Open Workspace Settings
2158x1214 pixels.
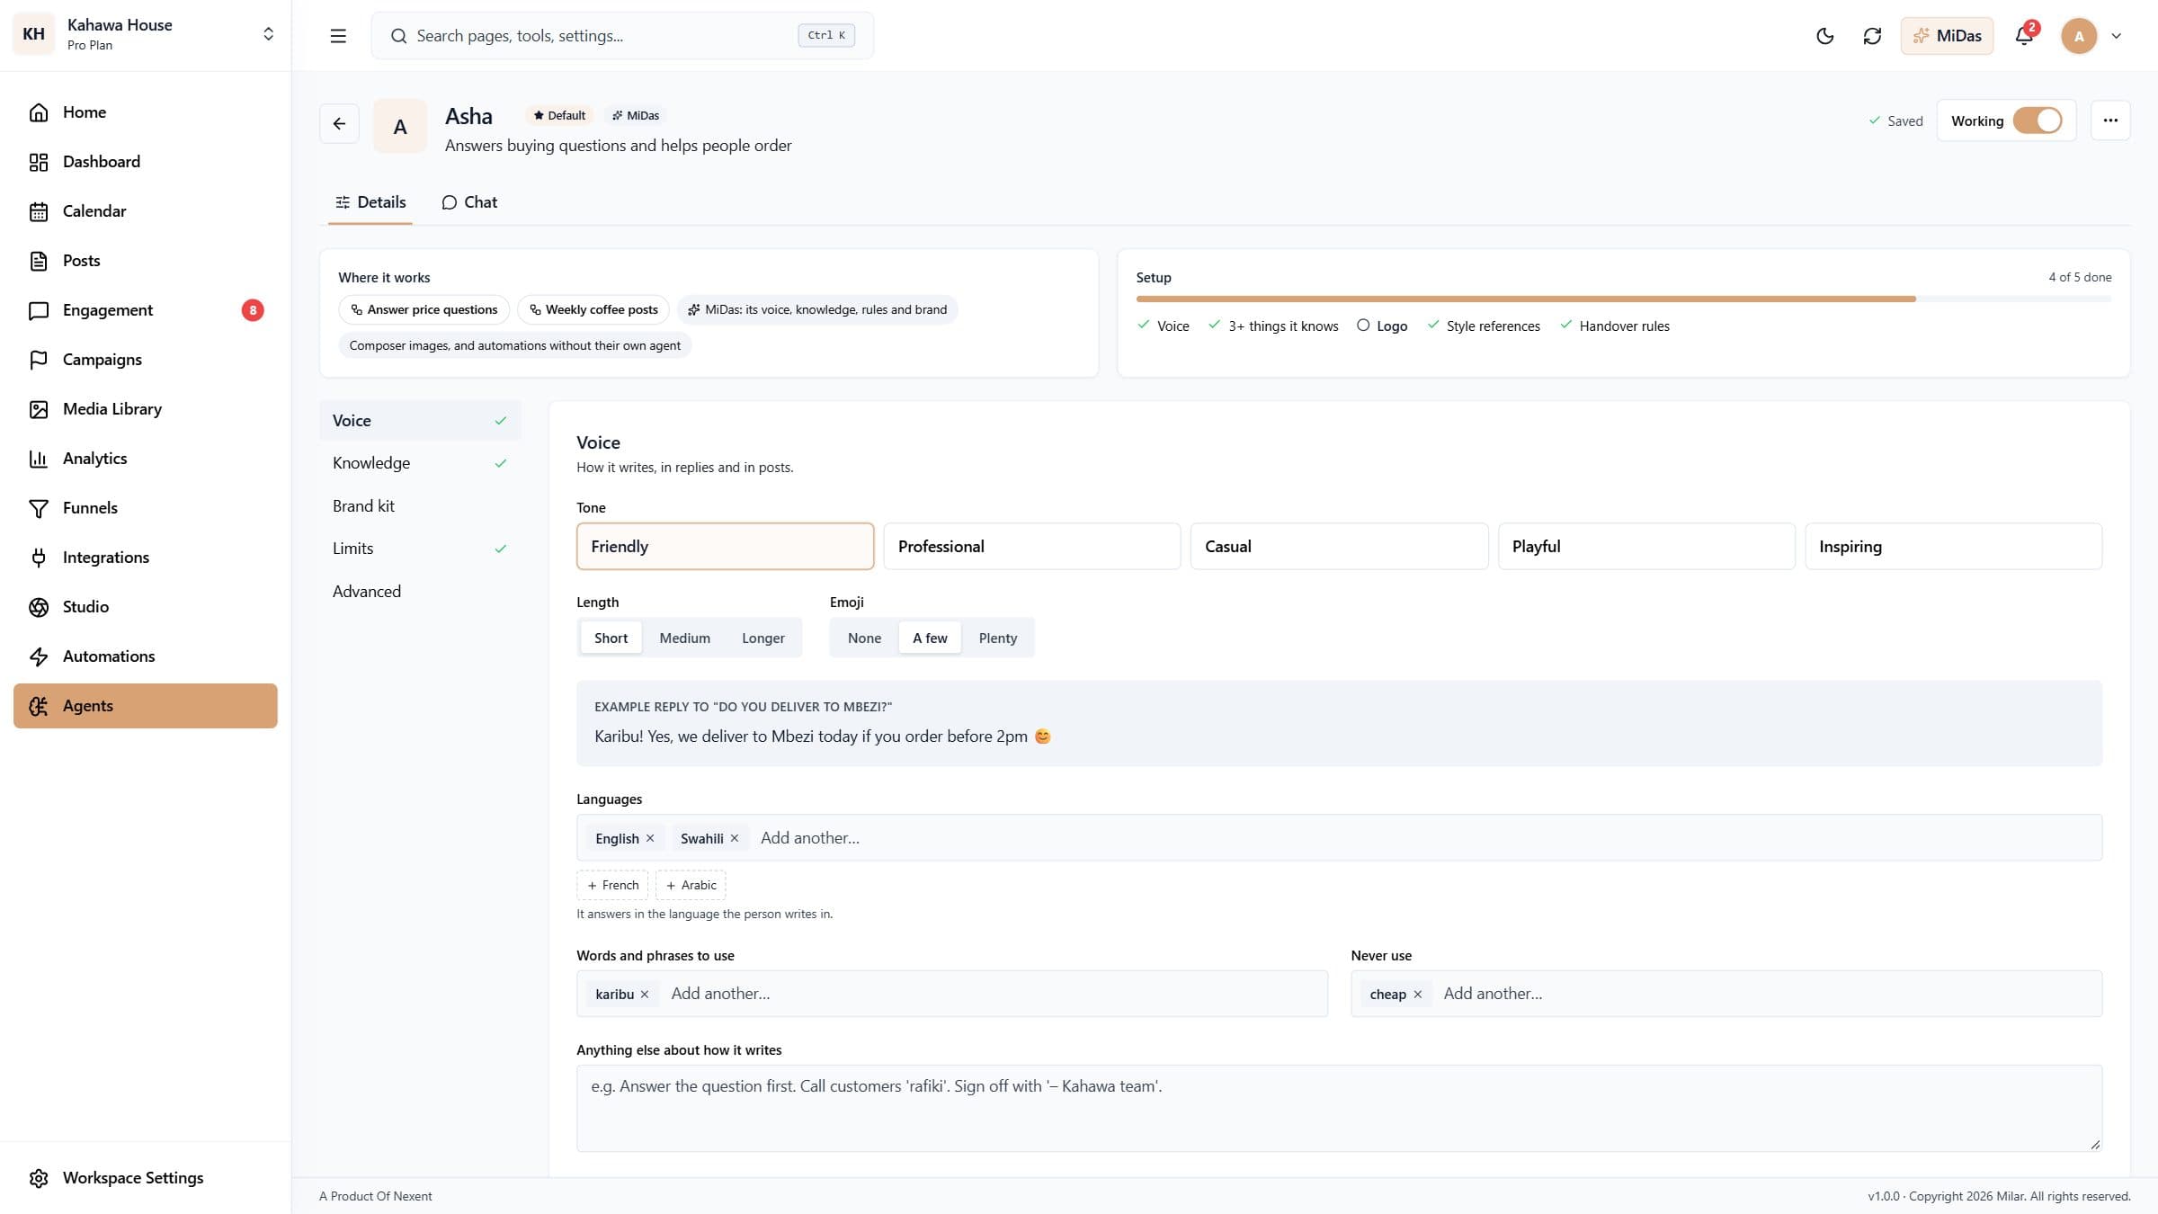point(146,1178)
